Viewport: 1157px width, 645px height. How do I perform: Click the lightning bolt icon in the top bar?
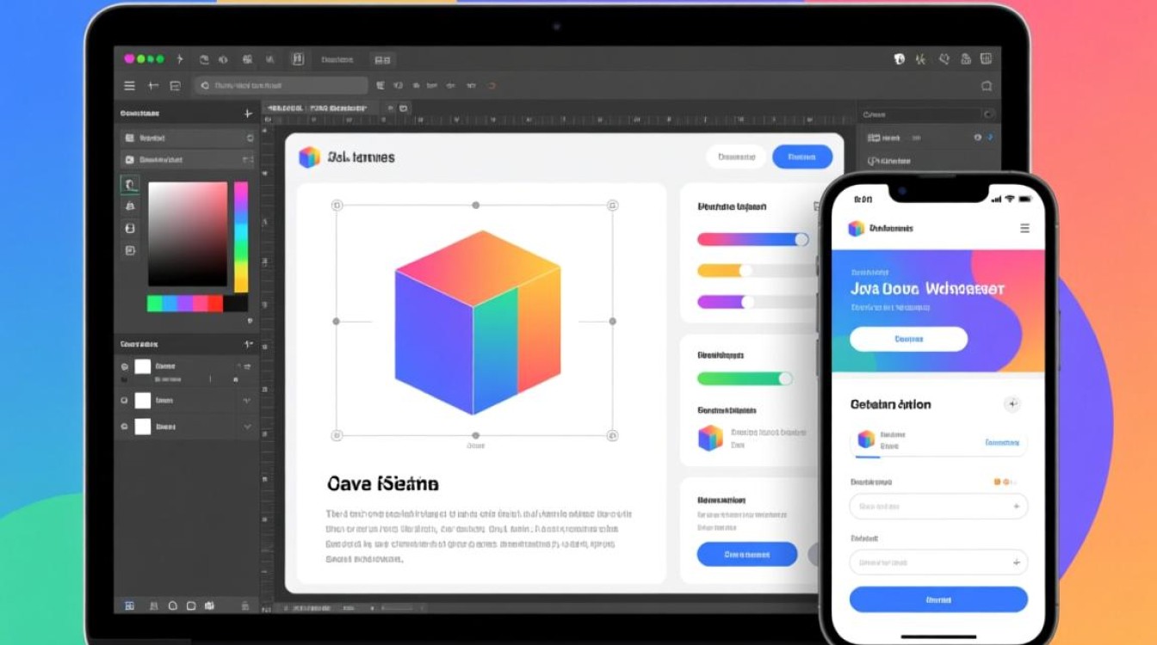click(x=180, y=59)
